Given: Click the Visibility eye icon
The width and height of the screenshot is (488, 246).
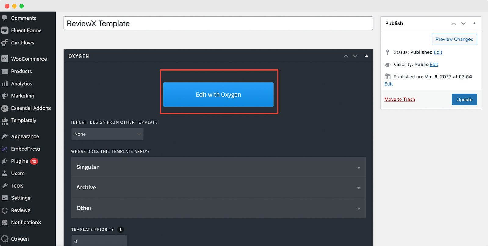Looking at the screenshot, I should click(x=388, y=65).
